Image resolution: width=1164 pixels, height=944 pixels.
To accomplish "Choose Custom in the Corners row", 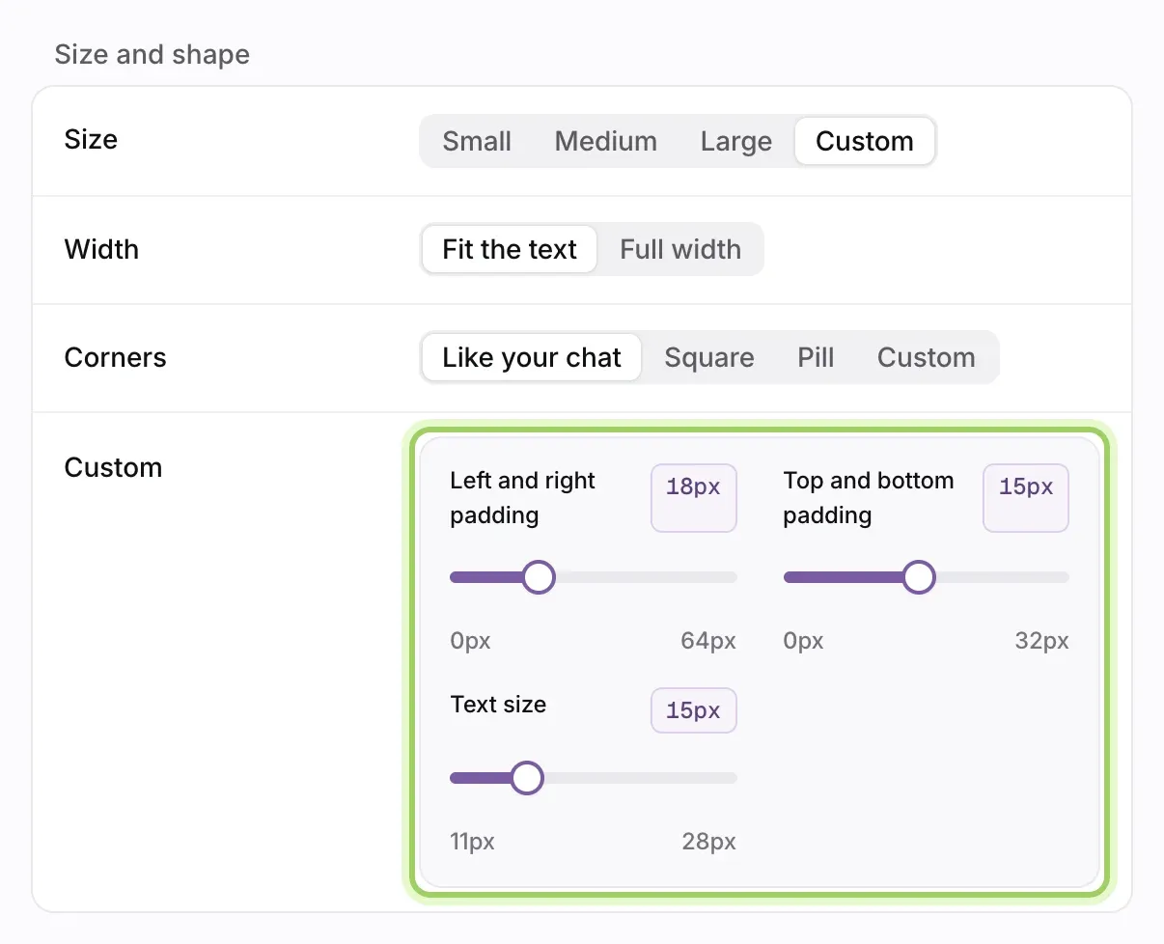I will point(926,357).
